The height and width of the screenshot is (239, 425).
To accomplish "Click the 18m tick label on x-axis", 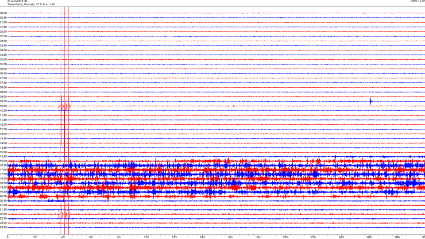I will coord(258,237).
